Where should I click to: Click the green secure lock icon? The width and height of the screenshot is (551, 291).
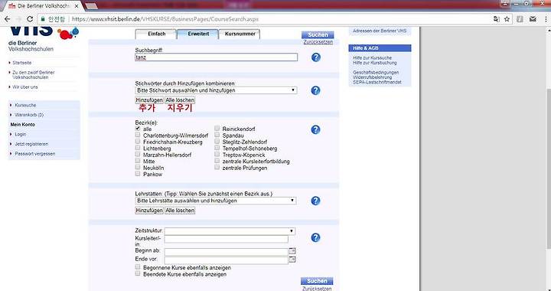(43, 19)
